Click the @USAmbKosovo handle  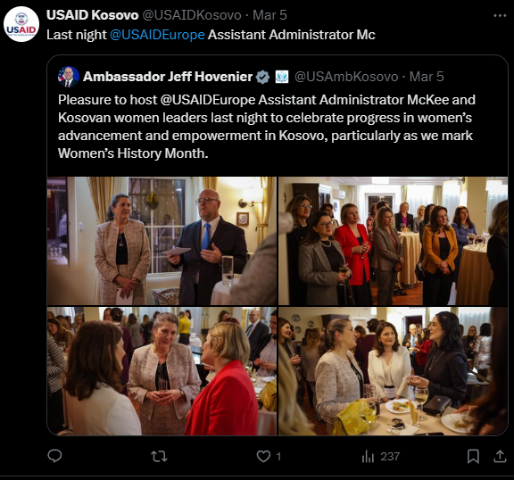346,77
